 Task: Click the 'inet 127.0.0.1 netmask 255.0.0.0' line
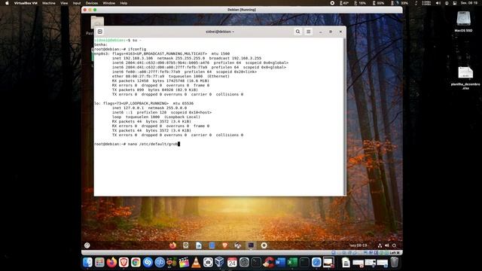149,108
